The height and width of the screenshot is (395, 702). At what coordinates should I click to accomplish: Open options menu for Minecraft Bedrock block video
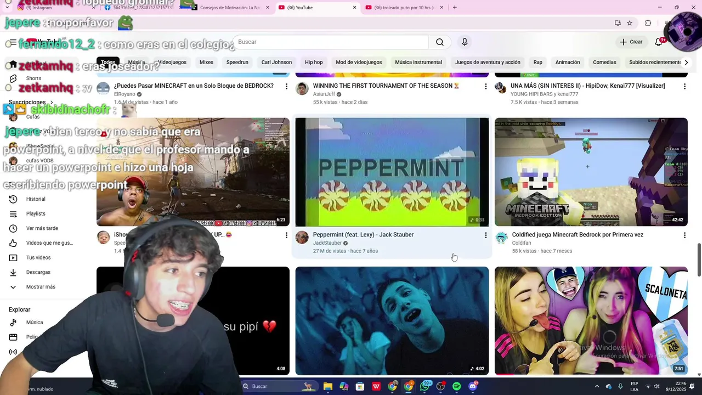coord(286,86)
